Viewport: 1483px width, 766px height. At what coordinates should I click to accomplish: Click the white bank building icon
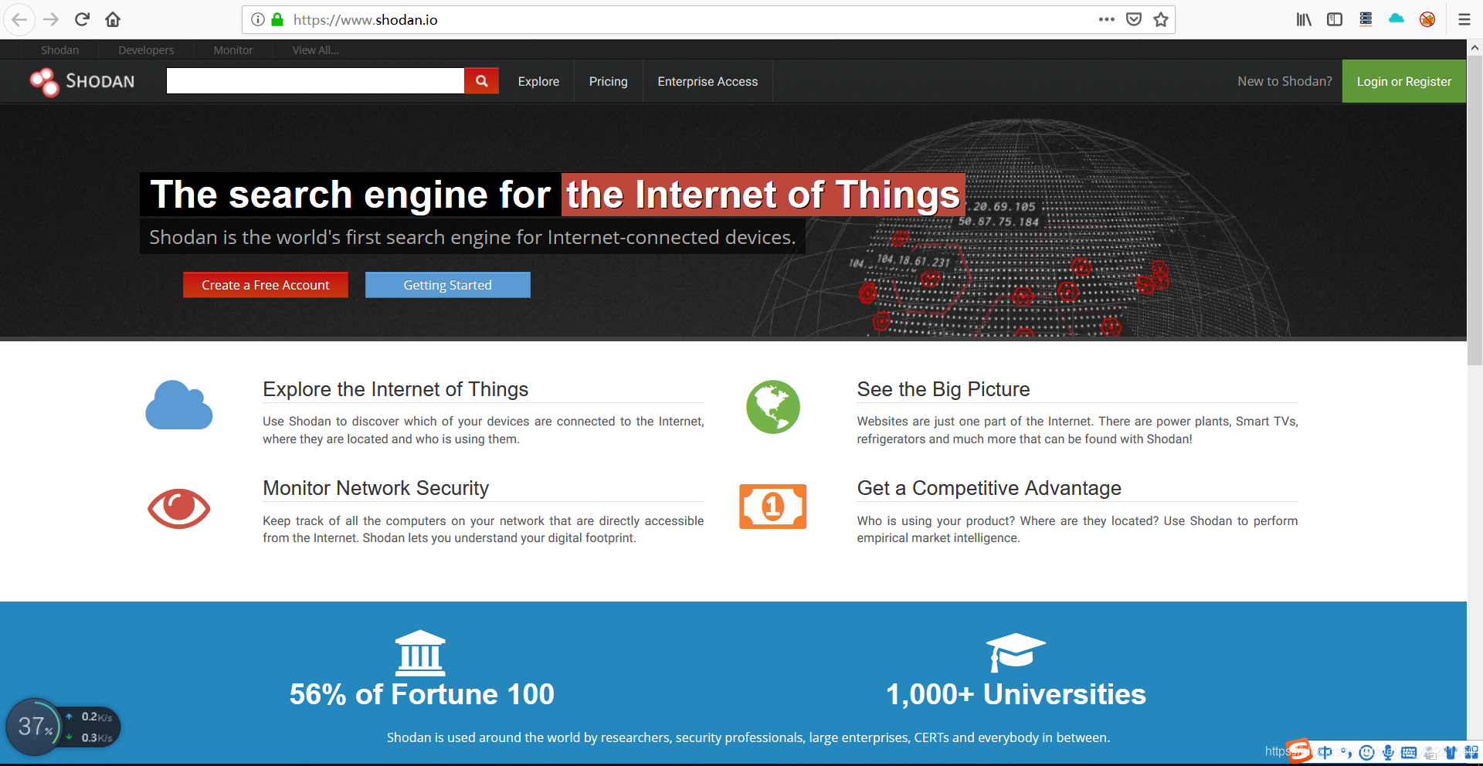(x=420, y=653)
